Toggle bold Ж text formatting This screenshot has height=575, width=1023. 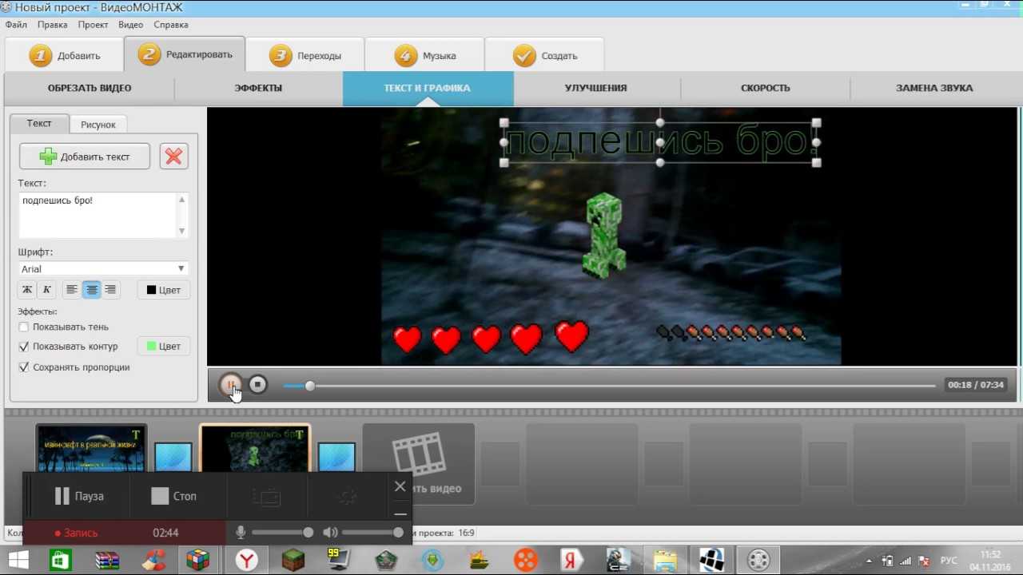[x=27, y=290]
